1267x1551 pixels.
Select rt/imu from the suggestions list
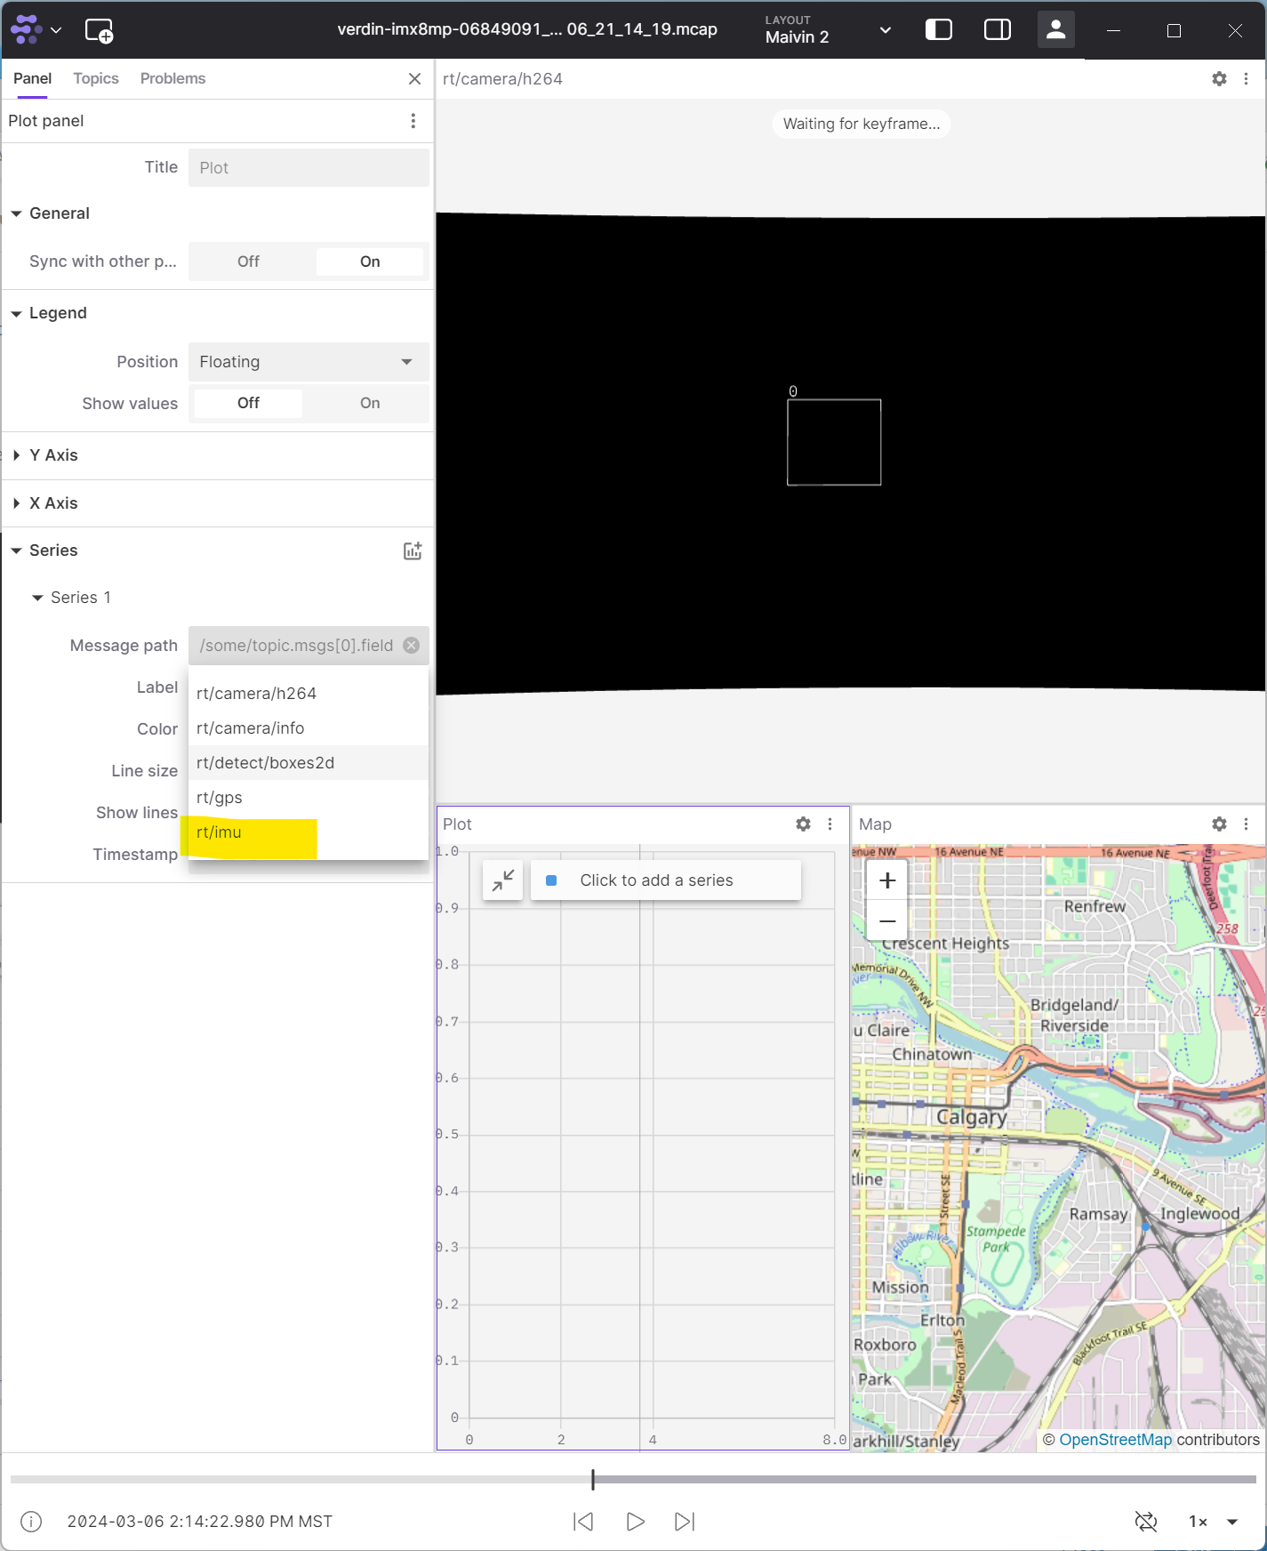coord(219,832)
